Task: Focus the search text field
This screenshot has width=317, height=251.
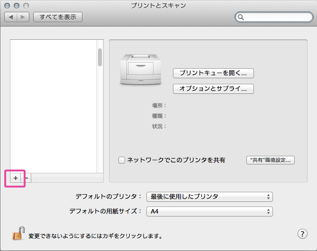Action: pos(277,18)
